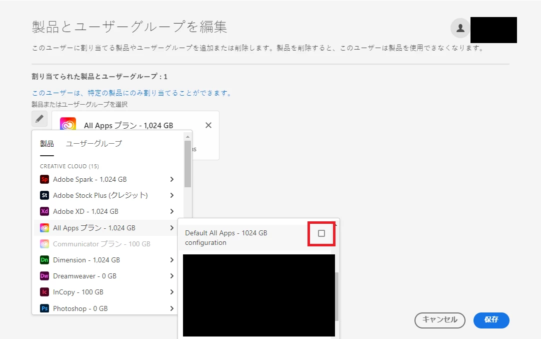Click the Communicator plan icon
541x339 pixels.
click(x=44, y=244)
